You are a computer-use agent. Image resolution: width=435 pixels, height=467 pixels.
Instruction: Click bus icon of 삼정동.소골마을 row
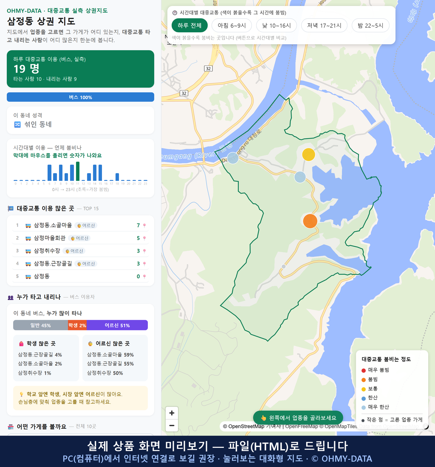(x=28, y=226)
